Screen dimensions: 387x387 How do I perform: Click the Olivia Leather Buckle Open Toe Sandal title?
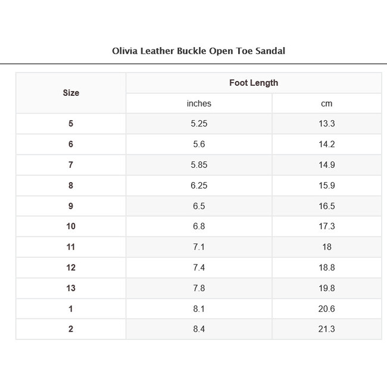198,51
